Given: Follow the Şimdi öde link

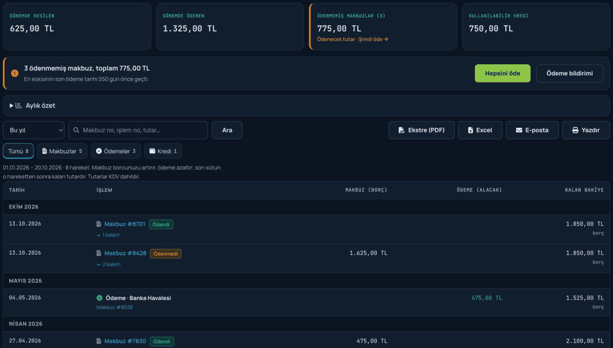Looking at the screenshot, I should [373, 39].
